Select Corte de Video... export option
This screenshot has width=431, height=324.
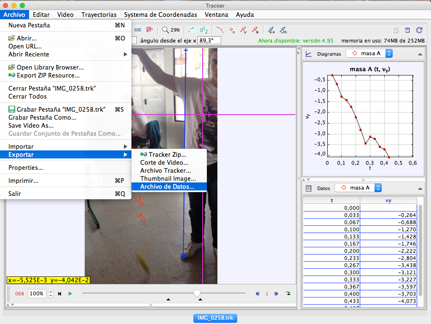169,162
